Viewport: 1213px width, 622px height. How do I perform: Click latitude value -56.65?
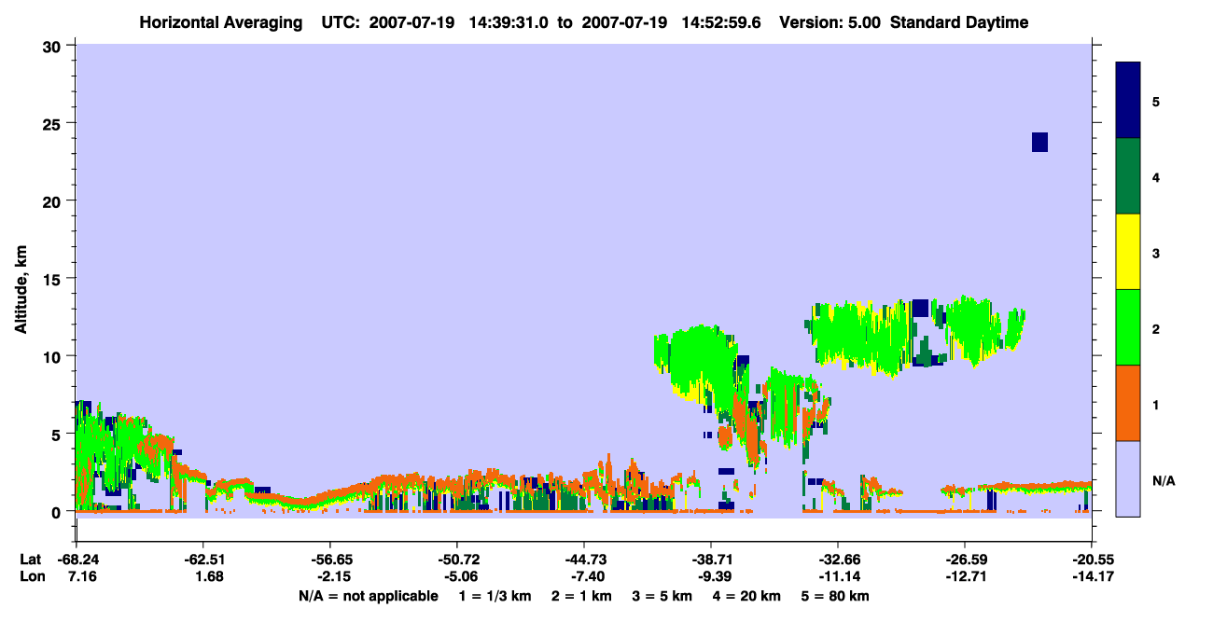[329, 560]
